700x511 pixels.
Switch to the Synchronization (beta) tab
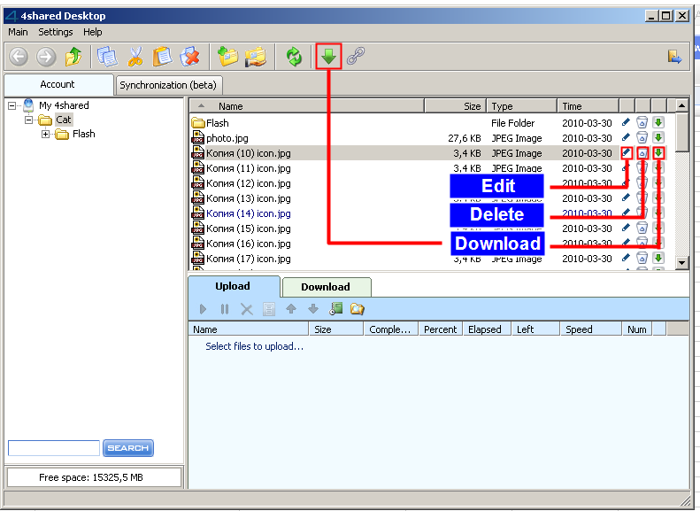[x=168, y=85]
